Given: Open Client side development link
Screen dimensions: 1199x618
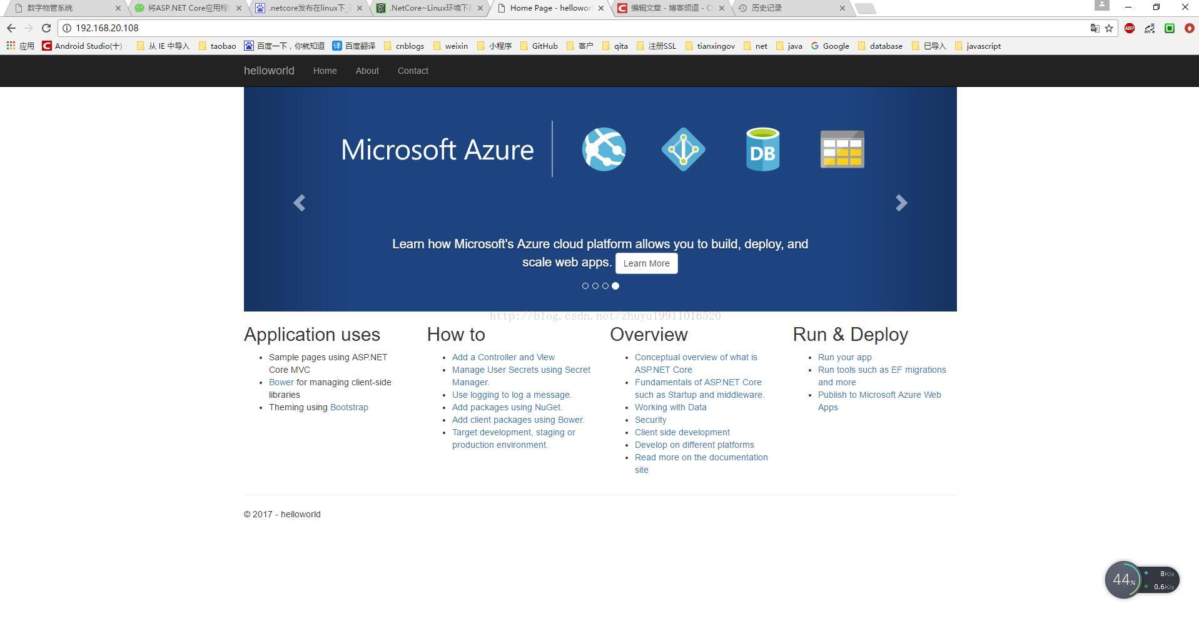Looking at the screenshot, I should pyautogui.click(x=682, y=432).
